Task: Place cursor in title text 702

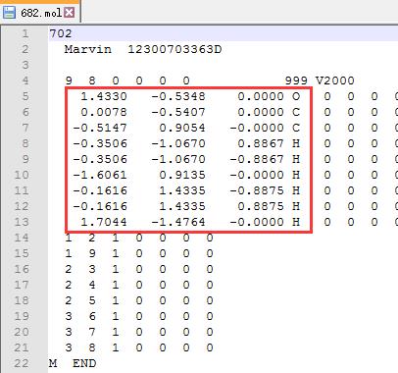Action: [61, 33]
